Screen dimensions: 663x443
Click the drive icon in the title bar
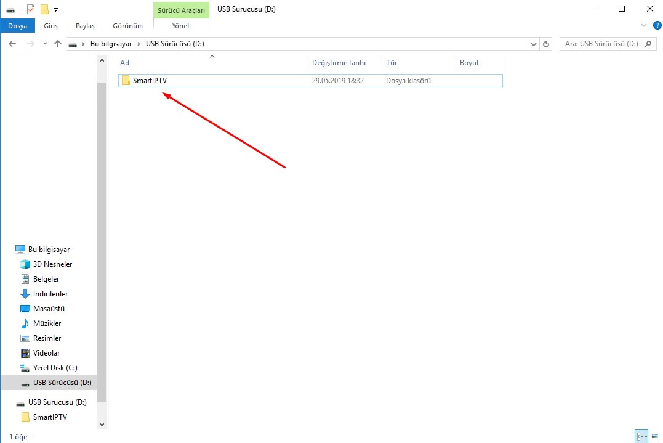click(x=10, y=9)
